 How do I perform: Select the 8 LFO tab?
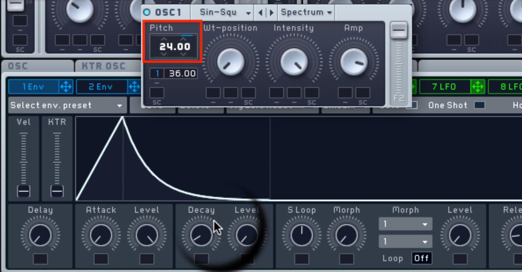point(505,86)
